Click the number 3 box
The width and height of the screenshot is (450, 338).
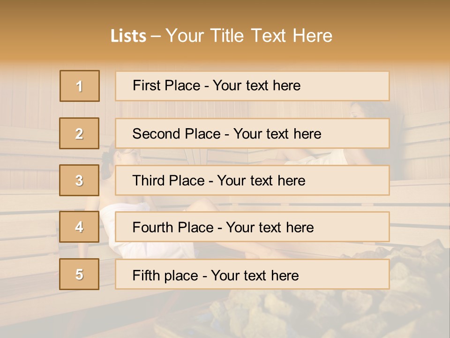click(80, 180)
